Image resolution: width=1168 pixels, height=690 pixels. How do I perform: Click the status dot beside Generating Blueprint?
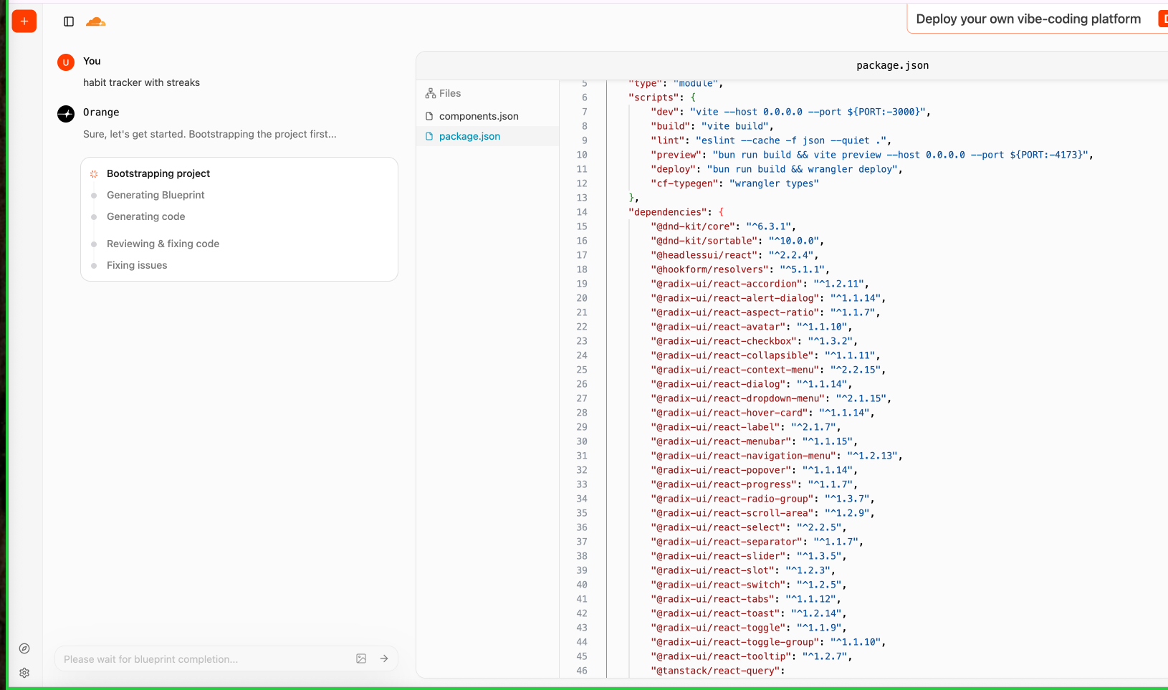(x=94, y=195)
